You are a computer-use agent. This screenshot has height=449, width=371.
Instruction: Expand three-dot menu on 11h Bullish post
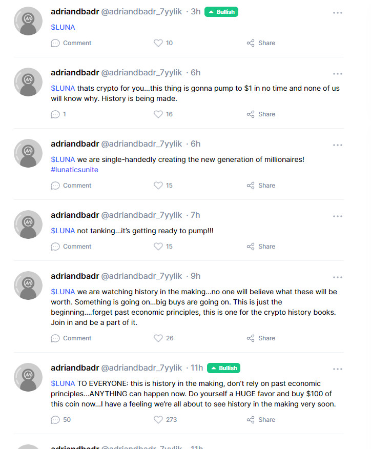pos(338,369)
